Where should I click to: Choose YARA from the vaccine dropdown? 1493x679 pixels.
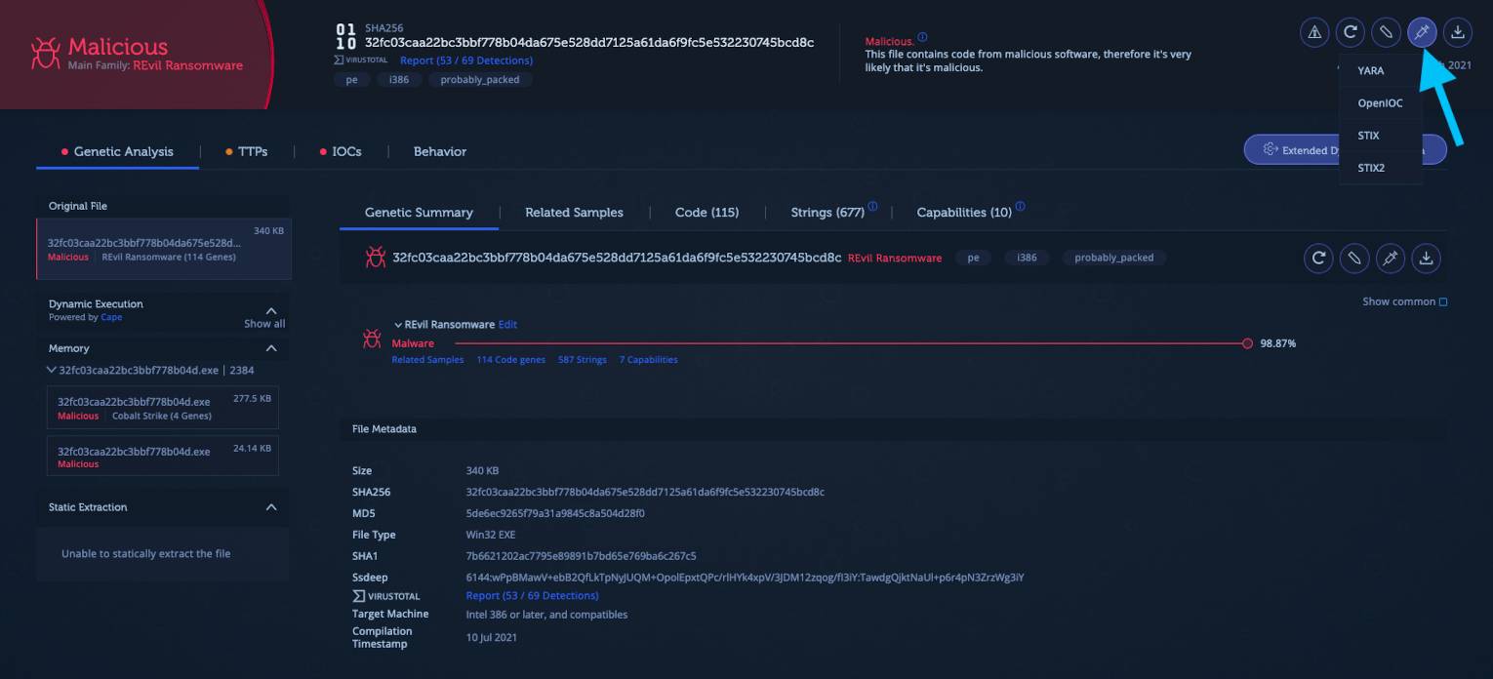(x=1370, y=70)
